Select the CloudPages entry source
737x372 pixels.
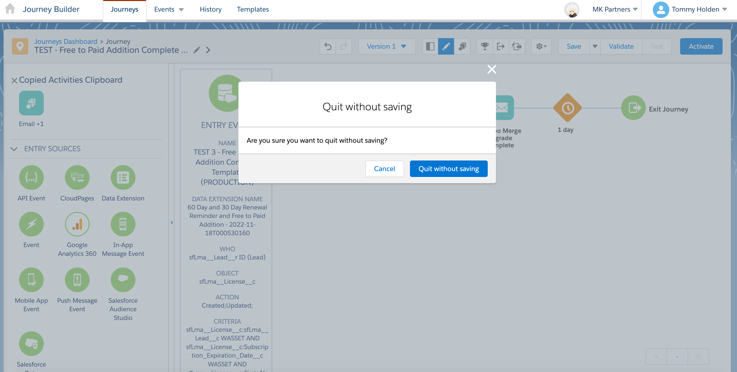coord(77,183)
